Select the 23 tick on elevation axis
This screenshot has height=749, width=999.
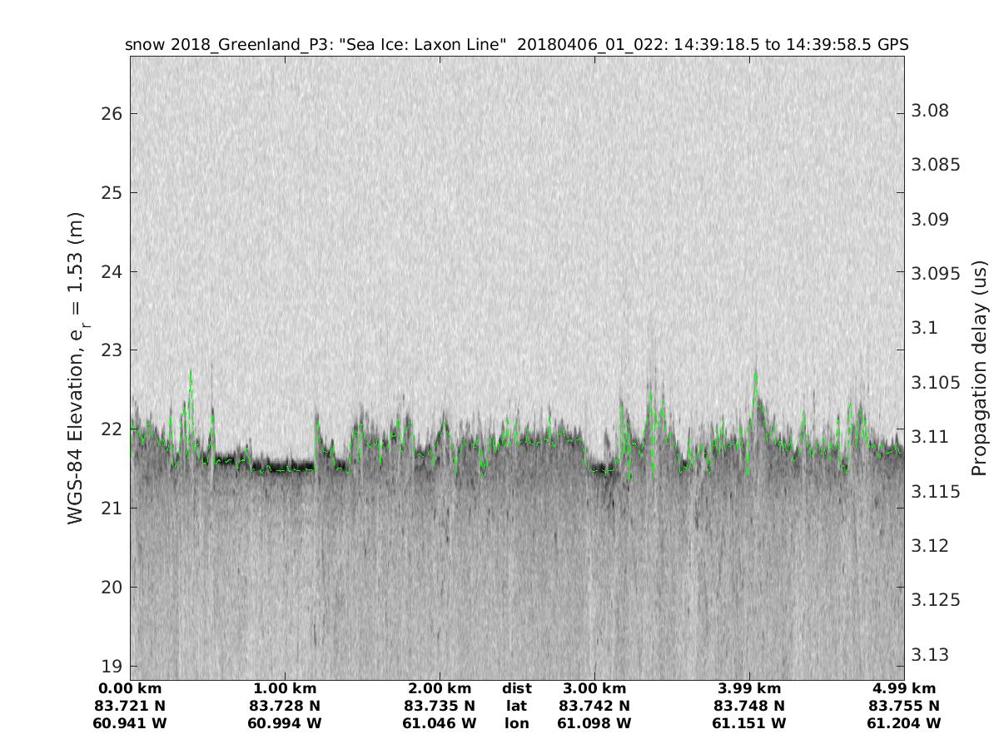(x=112, y=350)
